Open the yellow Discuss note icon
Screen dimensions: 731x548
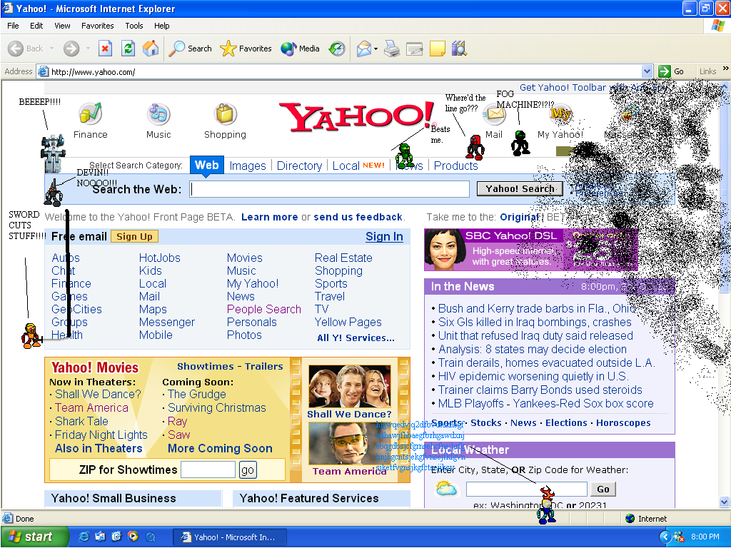click(438, 49)
